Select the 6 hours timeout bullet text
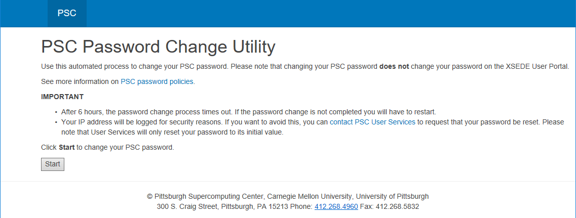Image resolution: width=576 pixels, height=218 pixels. tap(248, 112)
